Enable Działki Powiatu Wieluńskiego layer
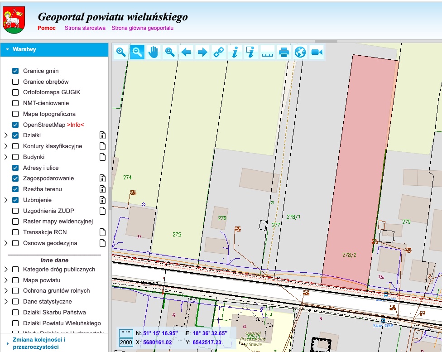This screenshot has width=442, height=352. click(x=15, y=323)
